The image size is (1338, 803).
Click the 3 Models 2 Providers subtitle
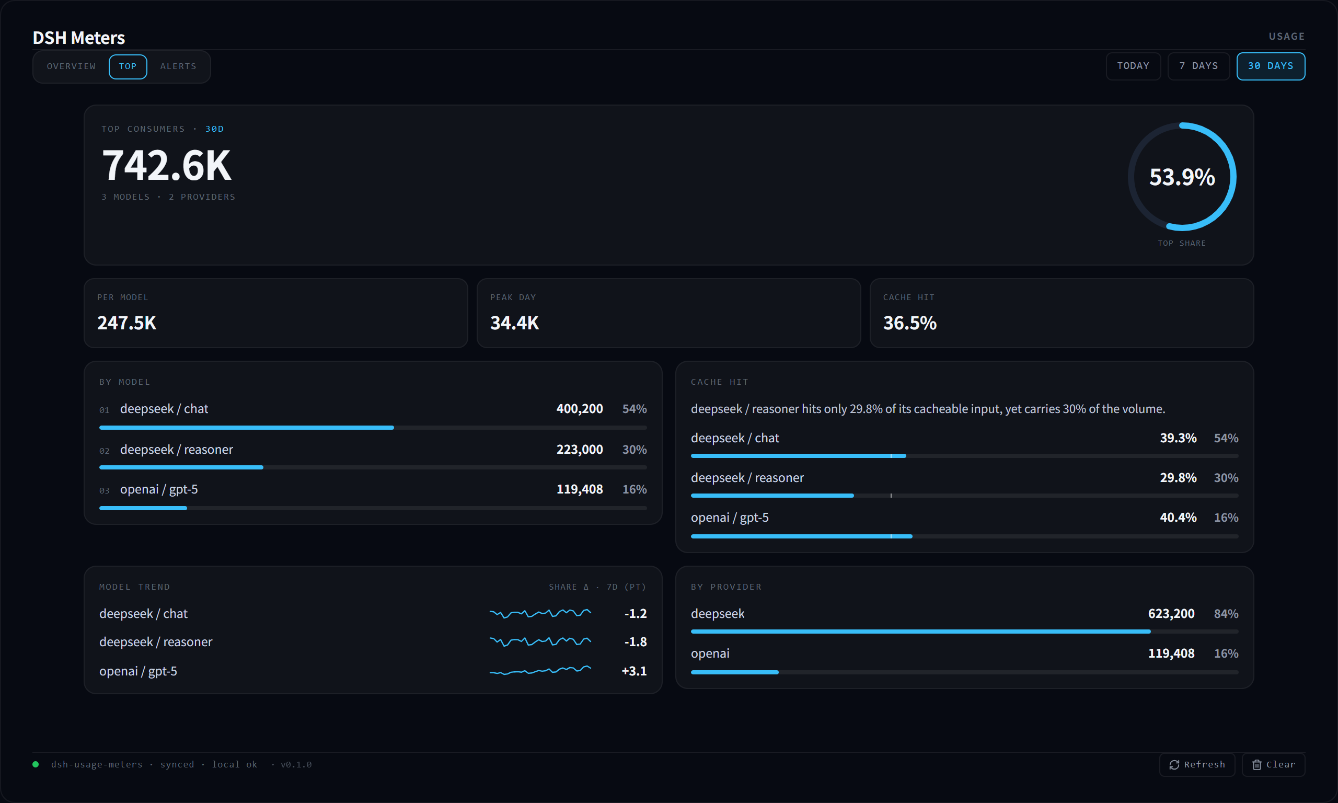point(168,197)
